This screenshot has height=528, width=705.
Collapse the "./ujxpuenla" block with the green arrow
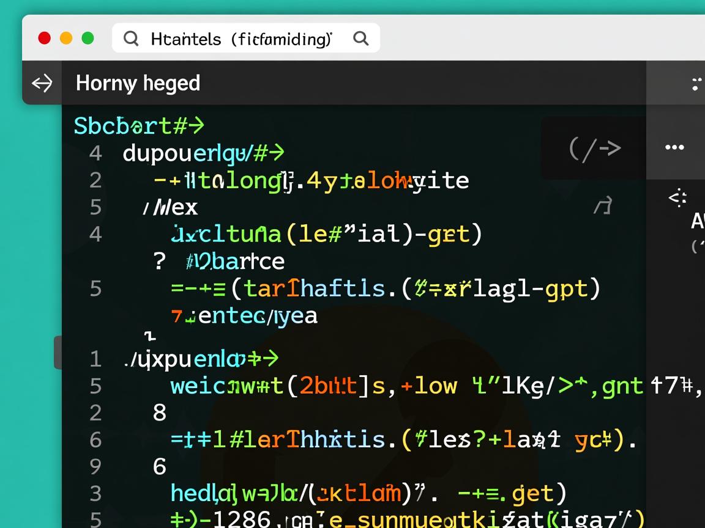[x=202, y=358]
